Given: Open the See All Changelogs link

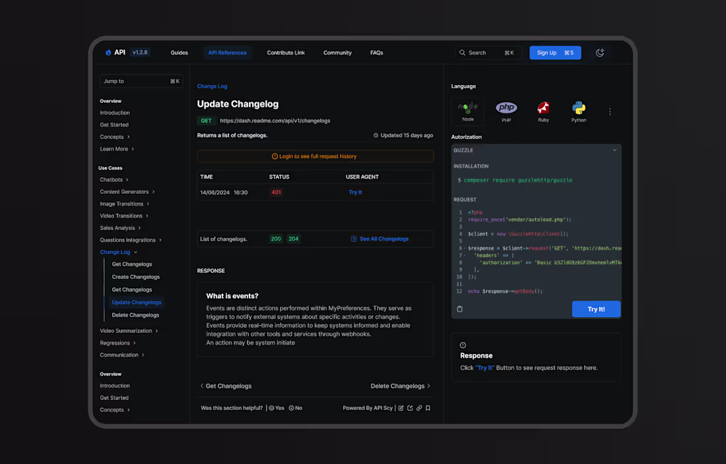Looking at the screenshot, I should coord(380,239).
